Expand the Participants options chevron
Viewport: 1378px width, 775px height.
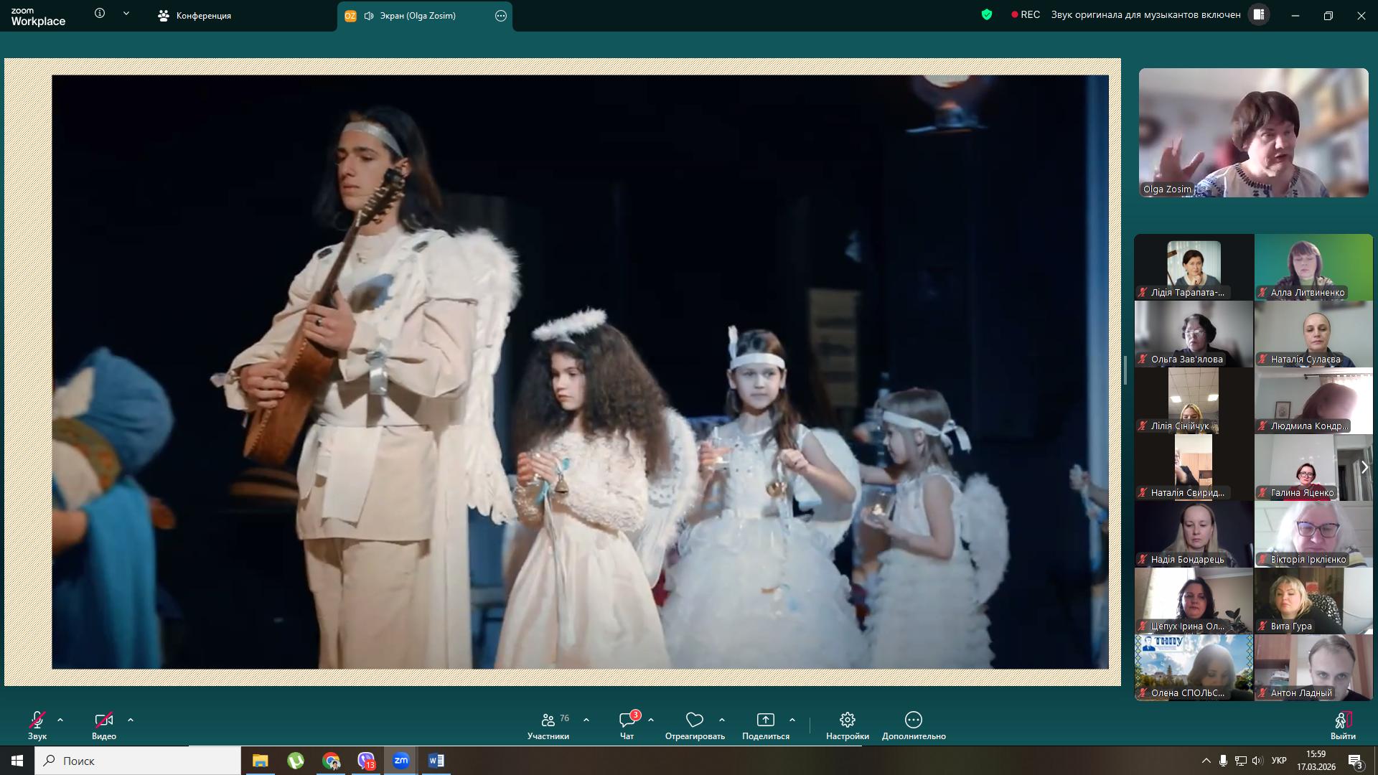point(586,719)
